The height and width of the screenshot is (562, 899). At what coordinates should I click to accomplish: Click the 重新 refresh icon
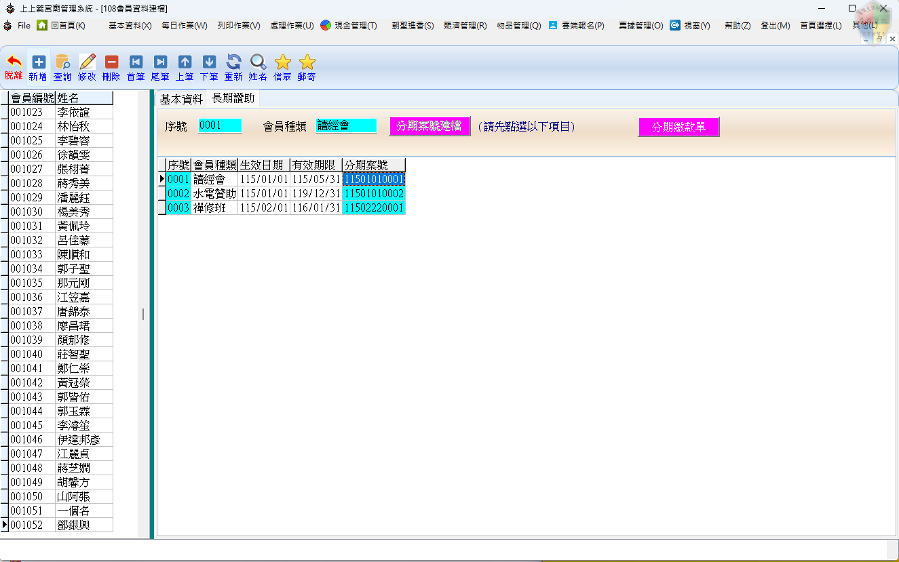pos(233,62)
